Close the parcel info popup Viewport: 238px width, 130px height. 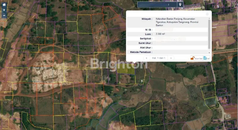coord(207,14)
